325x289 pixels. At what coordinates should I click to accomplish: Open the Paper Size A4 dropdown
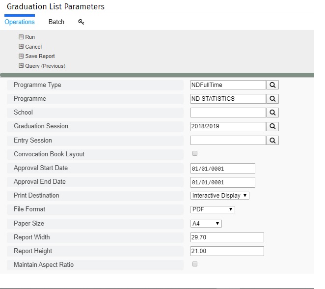206,224
